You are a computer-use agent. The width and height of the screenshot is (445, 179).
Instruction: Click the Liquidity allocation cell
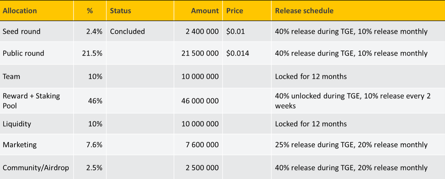pos(17,124)
